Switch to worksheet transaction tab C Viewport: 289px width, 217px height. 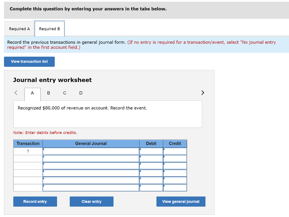[x=64, y=93]
